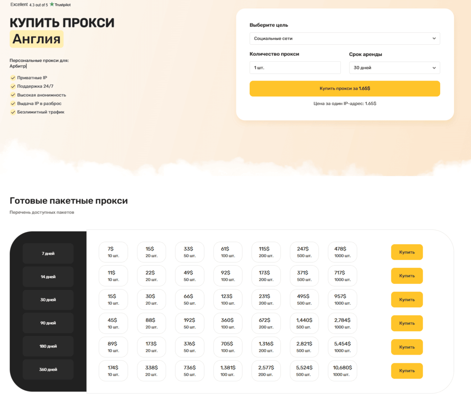471x397 pixels.
Task: Pick the 92$ 100 шт. package
Action: 228,276
